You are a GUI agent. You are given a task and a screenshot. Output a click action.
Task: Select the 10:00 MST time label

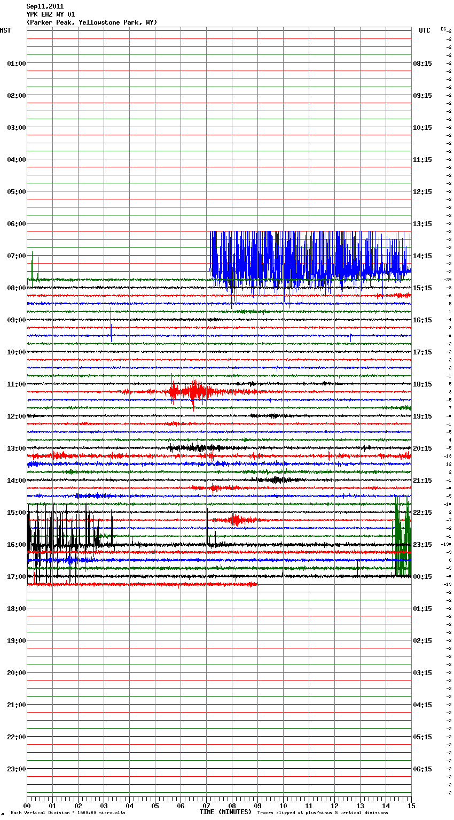click(16, 352)
